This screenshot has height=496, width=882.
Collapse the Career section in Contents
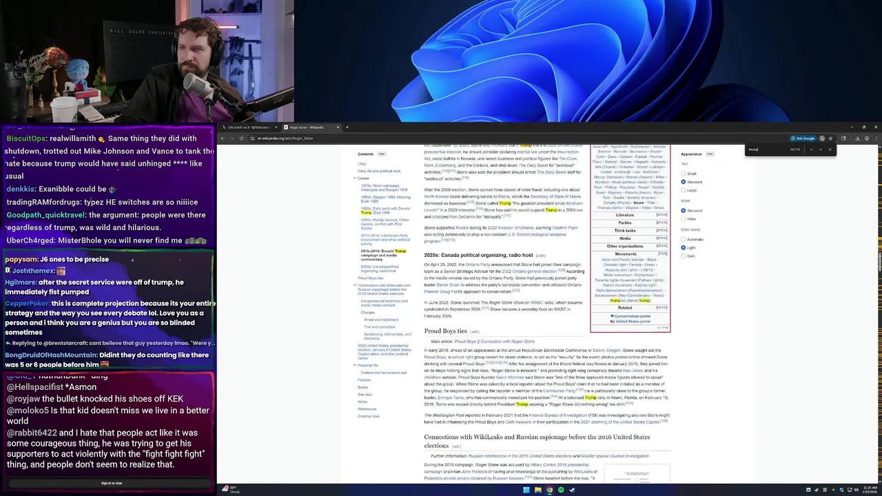pos(355,178)
